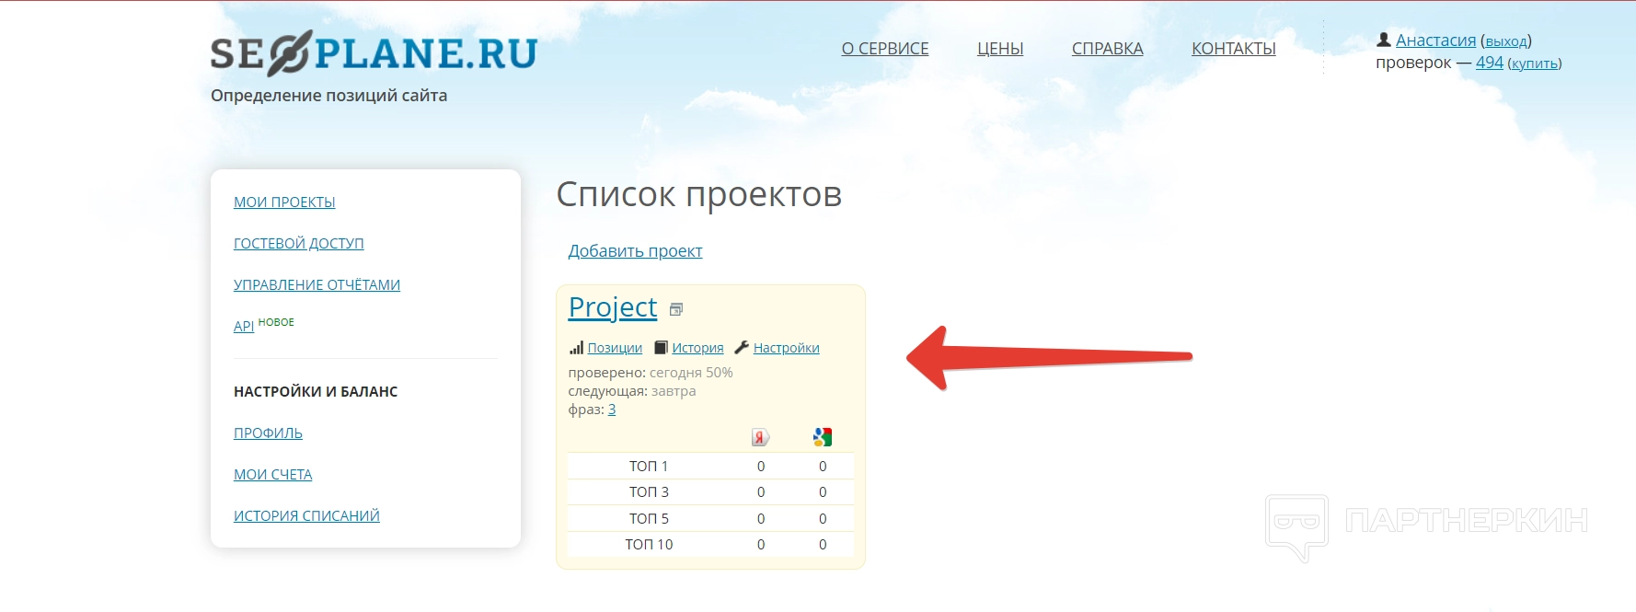1636x612 pixels.
Task: Click the phrases count 3 link
Action: [x=612, y=410]
